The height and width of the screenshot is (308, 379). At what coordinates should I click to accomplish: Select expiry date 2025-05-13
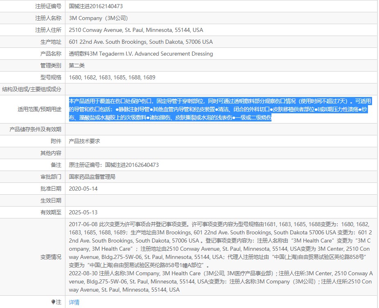(x=83, y=212)
